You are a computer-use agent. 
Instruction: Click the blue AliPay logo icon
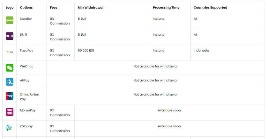click(10, 82)
